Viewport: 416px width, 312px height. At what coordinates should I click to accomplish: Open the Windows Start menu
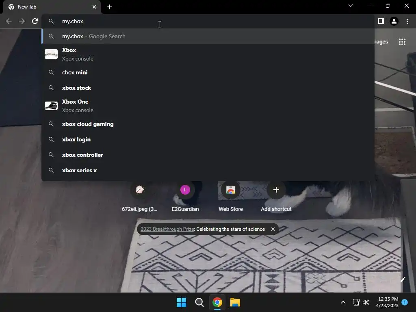click(x=182, y=302)
